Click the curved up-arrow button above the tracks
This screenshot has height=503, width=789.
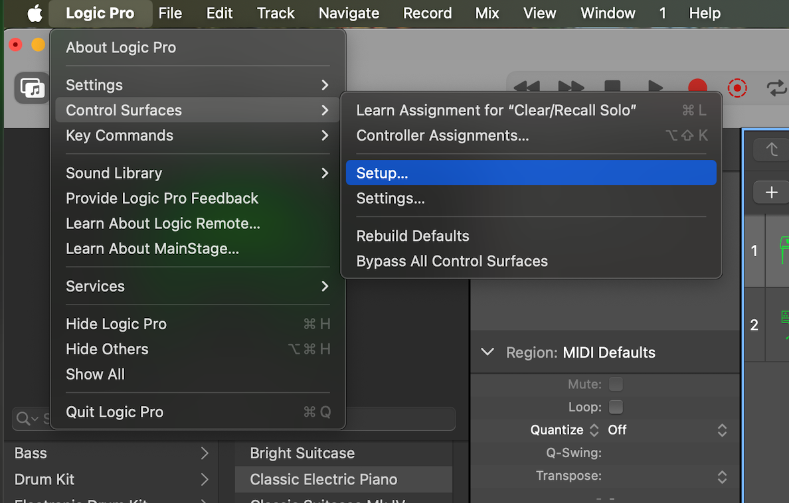click(771, 149)
